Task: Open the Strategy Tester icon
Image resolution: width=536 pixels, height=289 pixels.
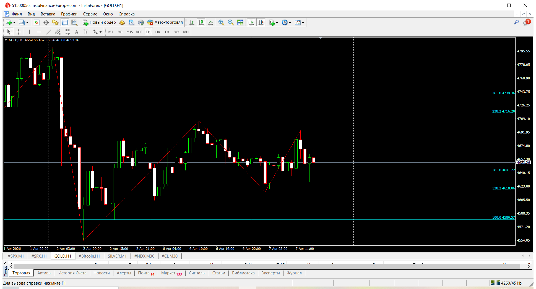Action: click(74, 23)
